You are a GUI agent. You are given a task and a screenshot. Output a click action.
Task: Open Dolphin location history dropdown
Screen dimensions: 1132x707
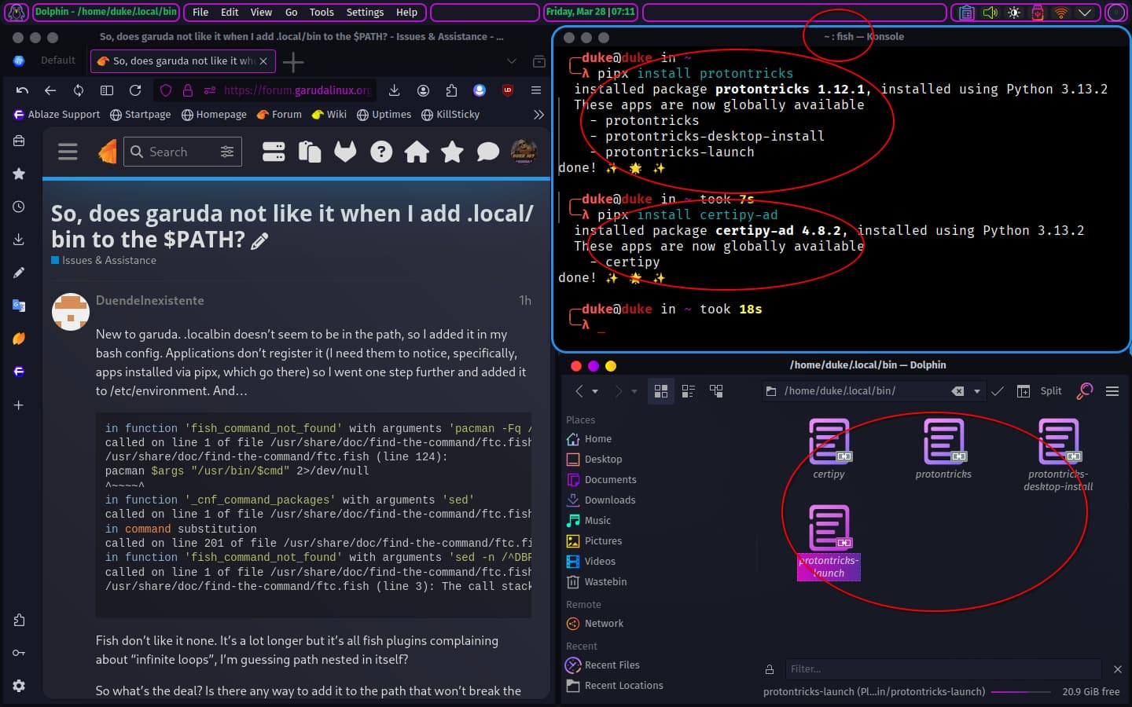point(977,391)
